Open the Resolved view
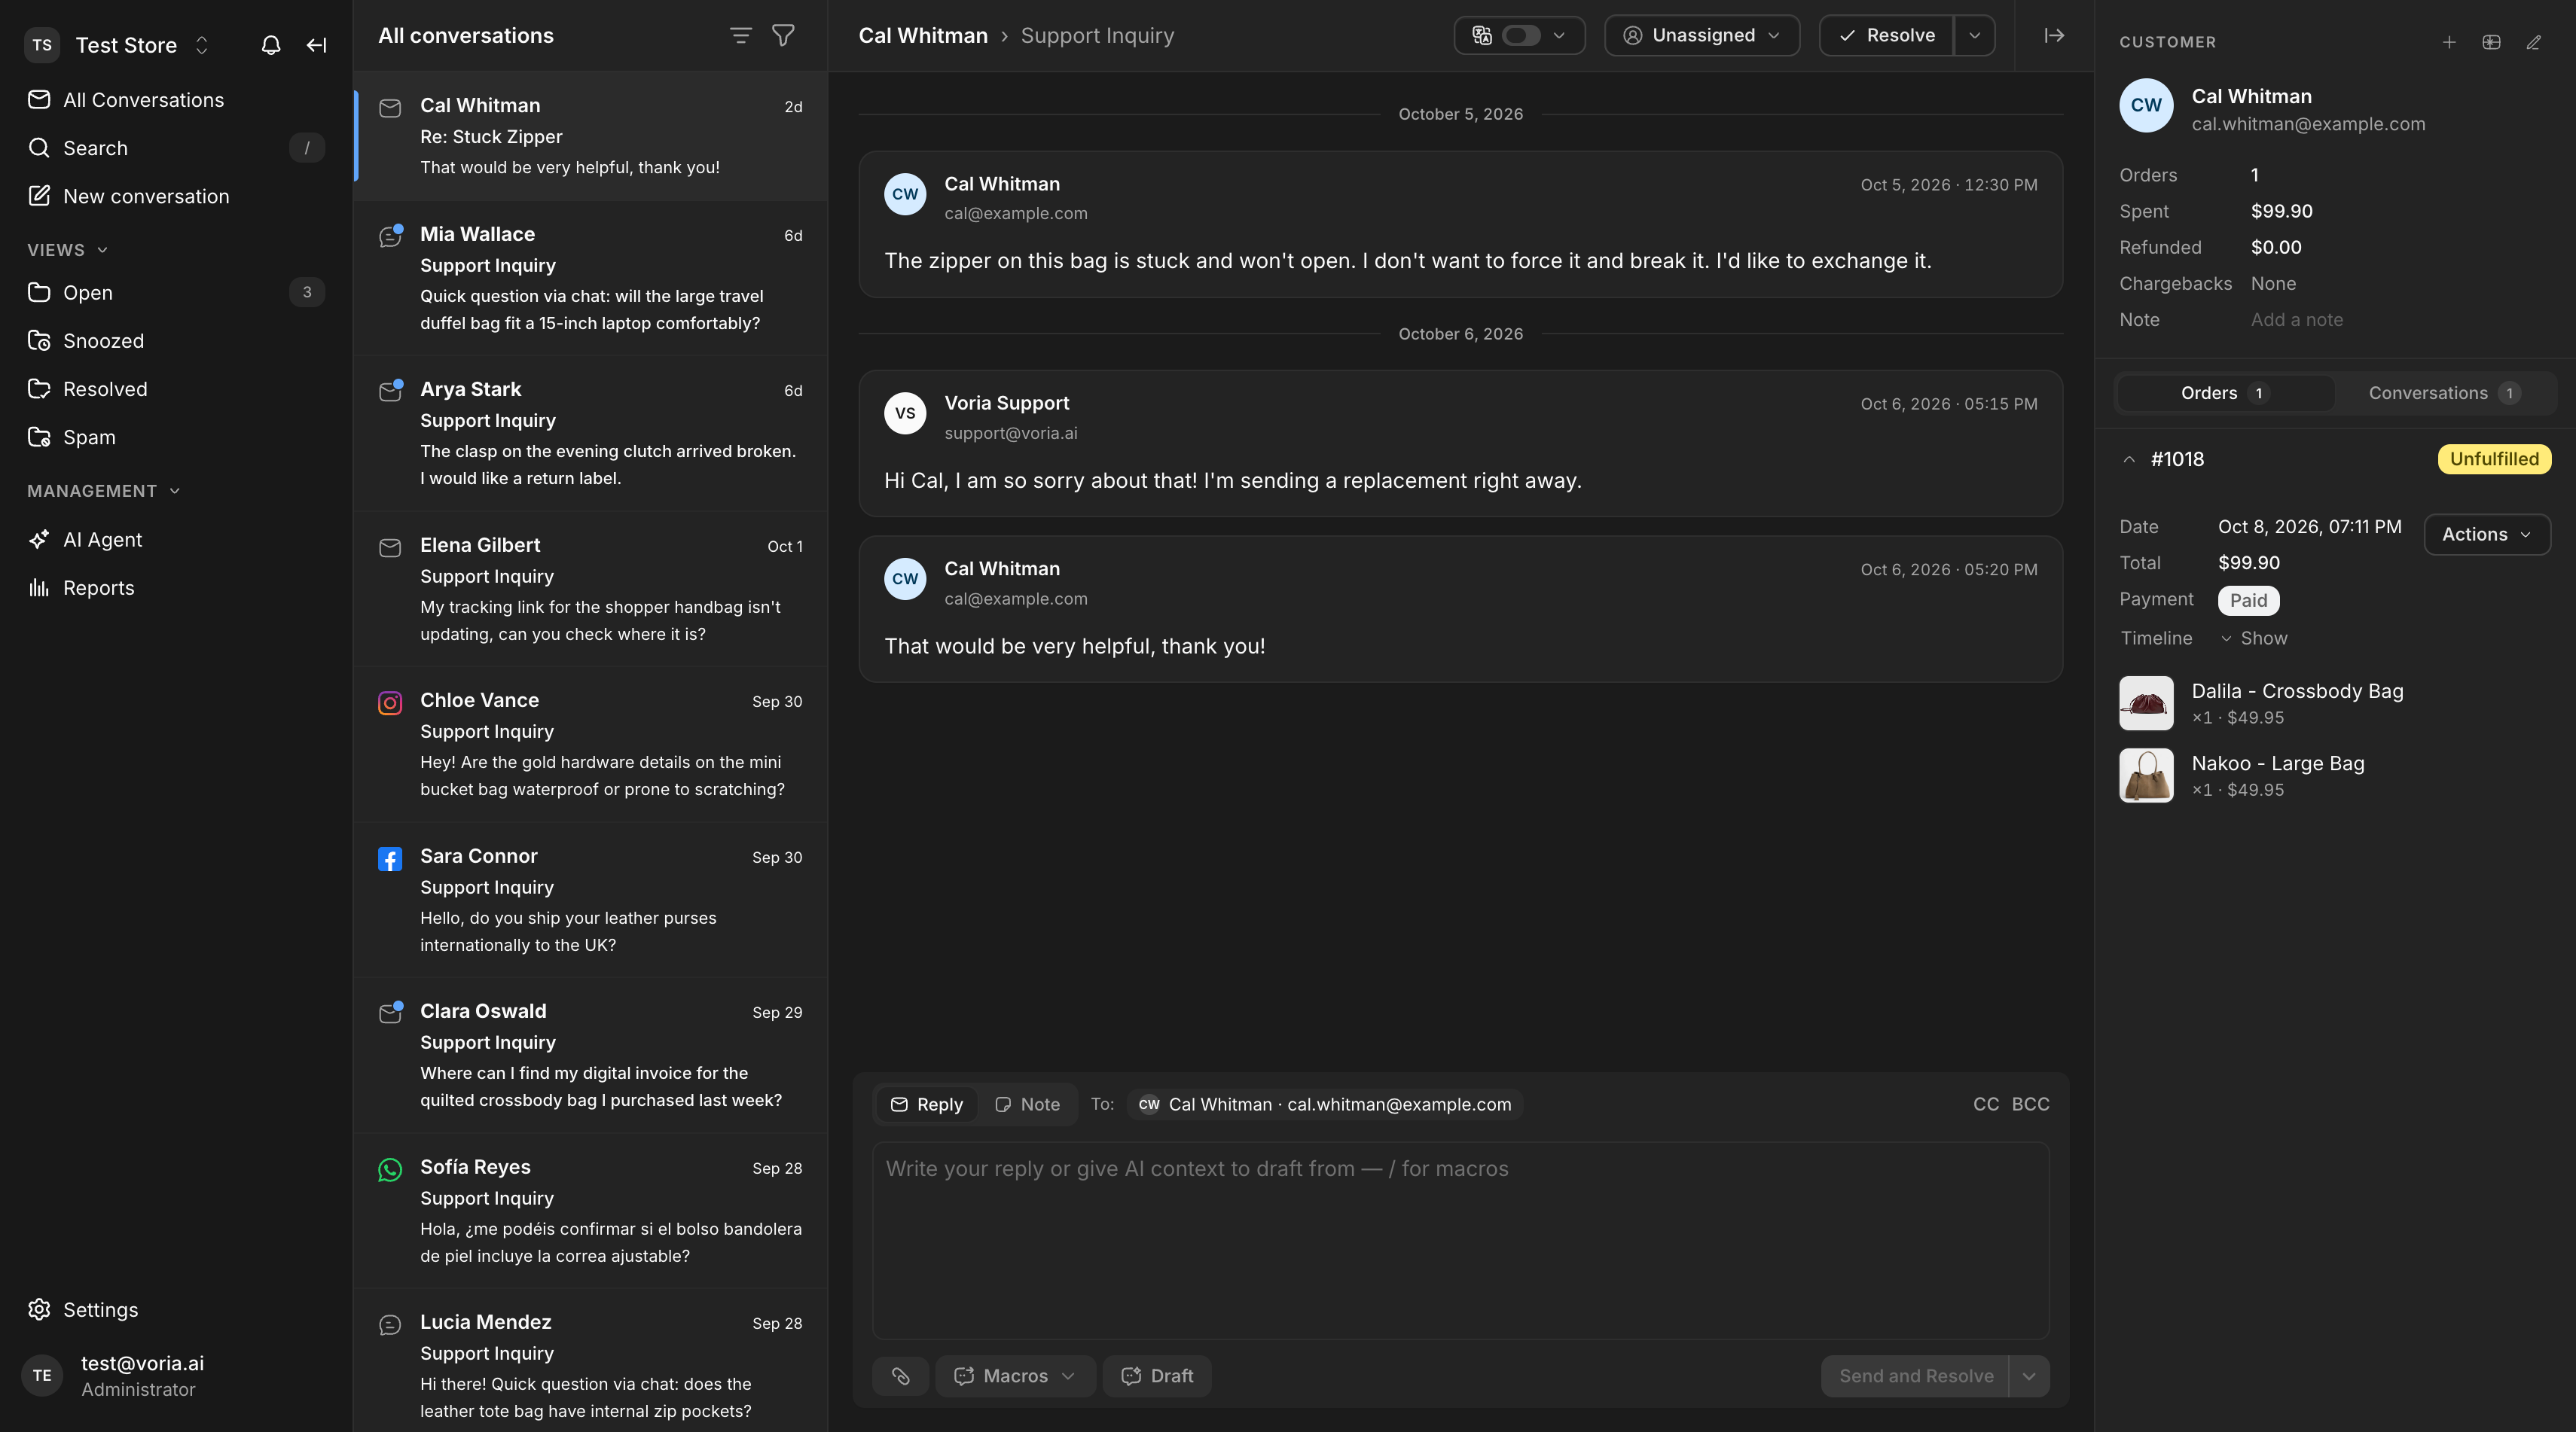The image size is (2576, 1432). coord(176,388)
